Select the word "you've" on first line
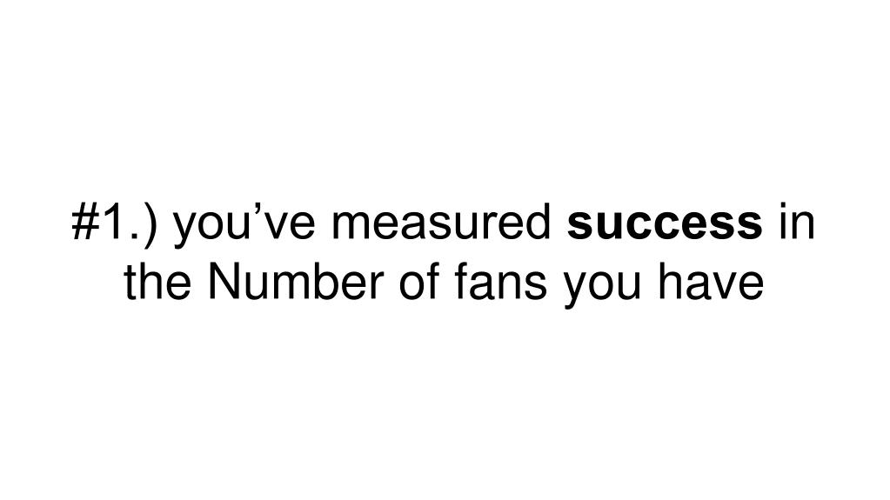Screen dimensions: 890x500 [x=244, y=225]
